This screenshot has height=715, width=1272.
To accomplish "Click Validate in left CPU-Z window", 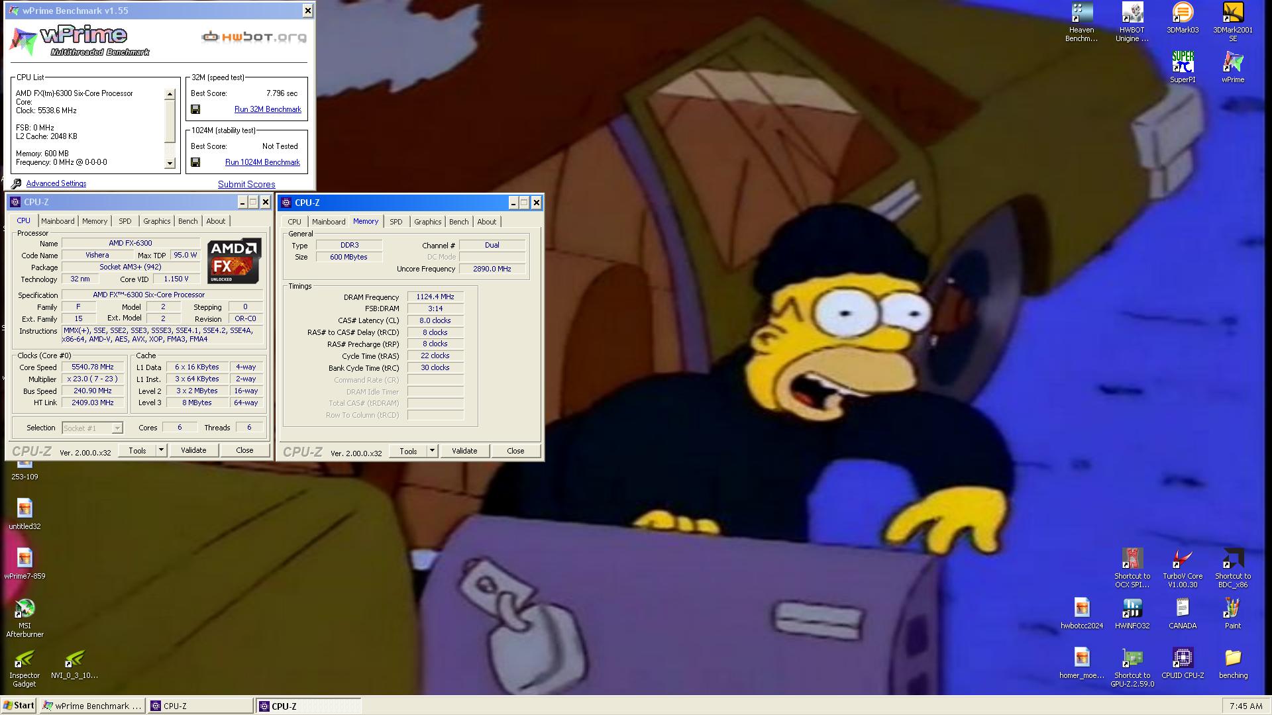I will [193, 450].
